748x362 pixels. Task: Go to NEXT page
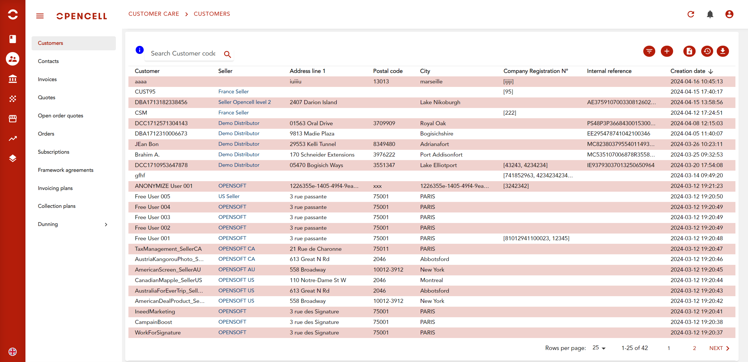pos(719,348)
